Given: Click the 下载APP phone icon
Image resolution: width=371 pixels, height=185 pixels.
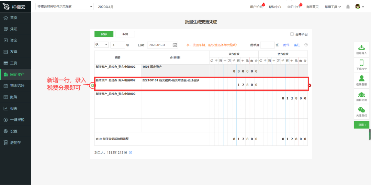Looking at the screenshot, I should tap(361, 63).
